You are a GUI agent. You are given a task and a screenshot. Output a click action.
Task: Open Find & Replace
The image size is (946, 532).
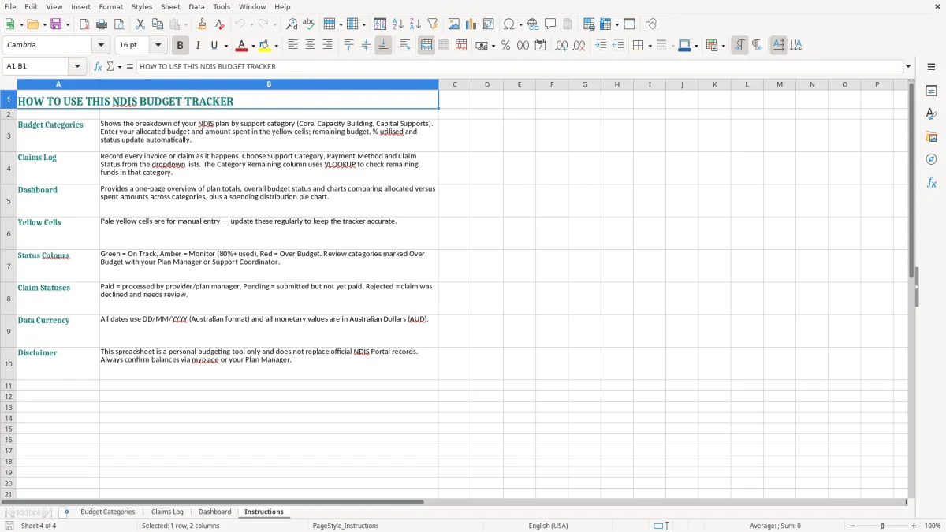click(x=292, y=24)
